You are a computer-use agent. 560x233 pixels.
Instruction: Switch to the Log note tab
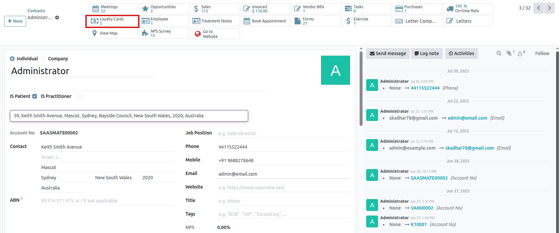pyautogui.click(x=427, y=53)
